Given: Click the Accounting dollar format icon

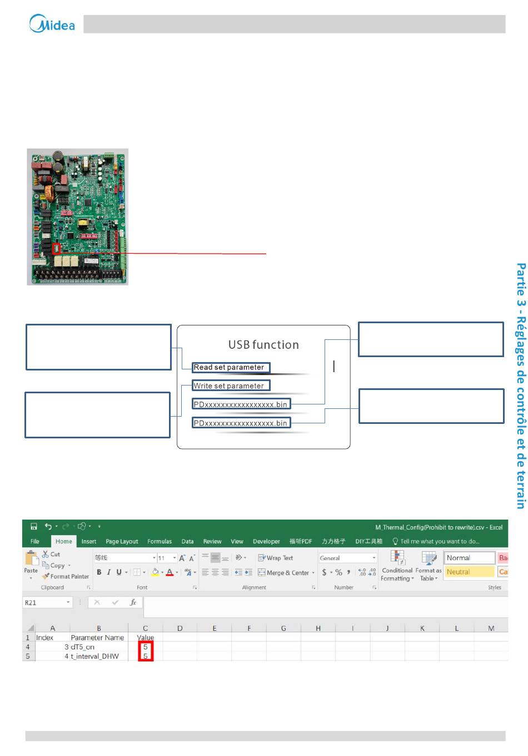Looking at the screenshot, I should point(324,572).
